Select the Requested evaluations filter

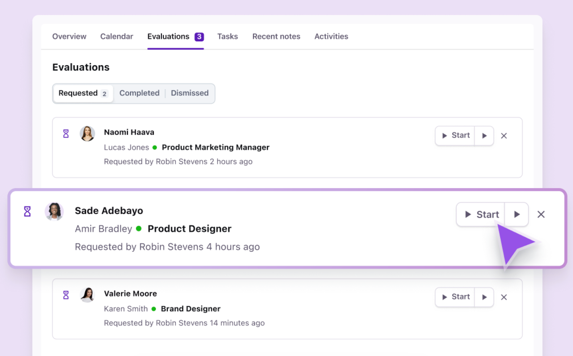pos(83,93)
